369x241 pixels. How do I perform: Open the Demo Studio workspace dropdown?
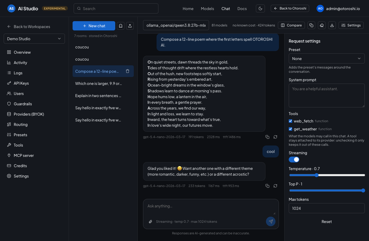[x=34, y=39]
